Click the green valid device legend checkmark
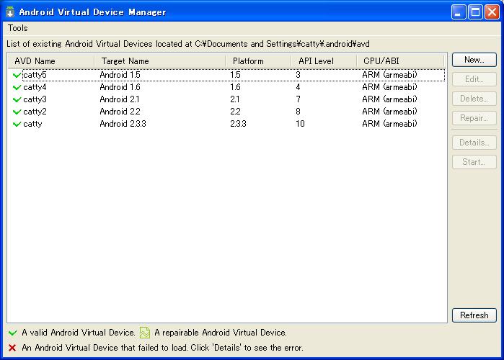Viewport: 504px width, 360px height. click(x=12, y=333)
